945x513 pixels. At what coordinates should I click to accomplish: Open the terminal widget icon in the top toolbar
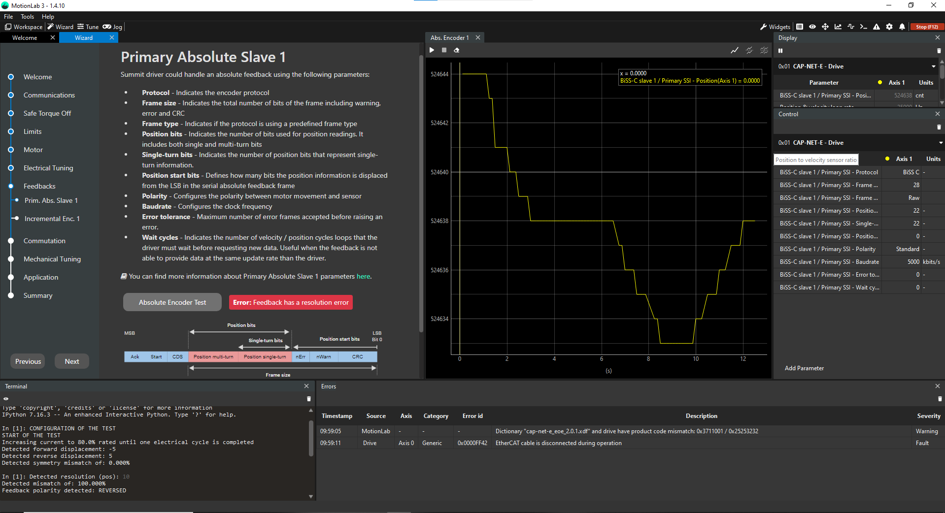tap(863, 27)
